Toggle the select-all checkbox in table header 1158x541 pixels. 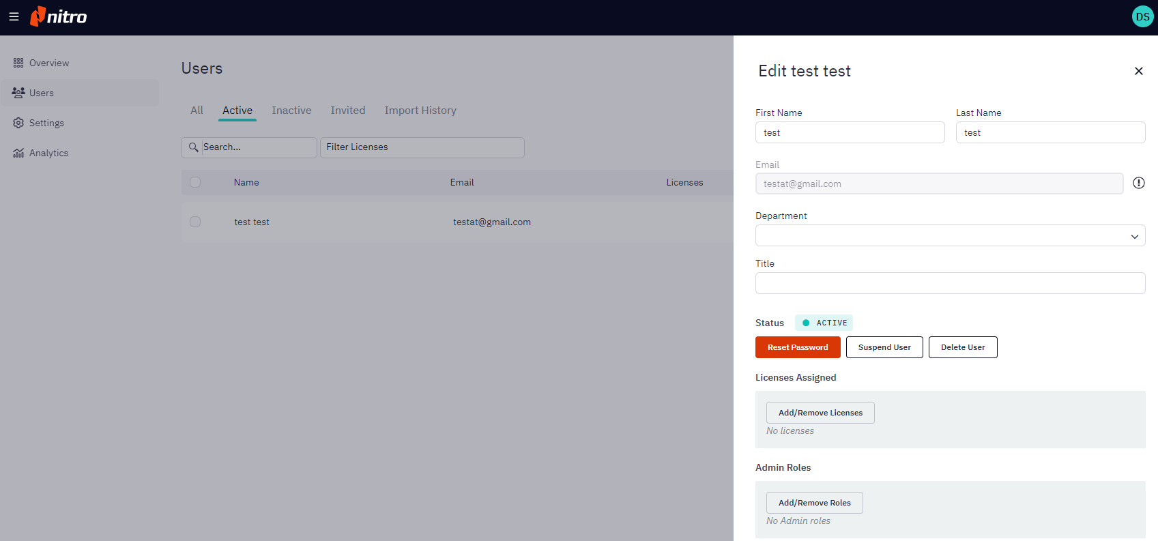click(195, 182)
